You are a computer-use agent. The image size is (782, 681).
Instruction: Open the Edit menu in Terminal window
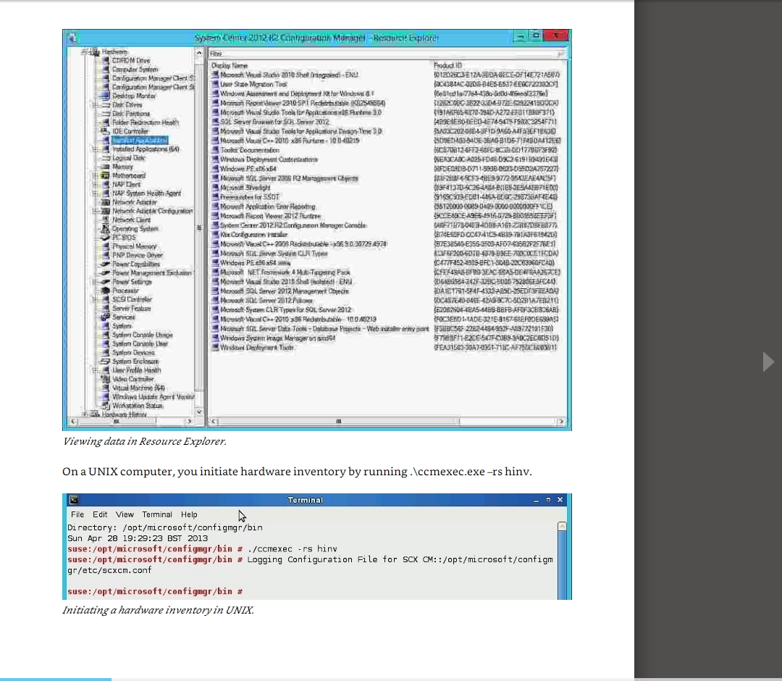pos(100,514)
